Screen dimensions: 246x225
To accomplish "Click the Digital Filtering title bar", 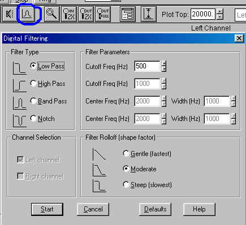I will 118,38.
